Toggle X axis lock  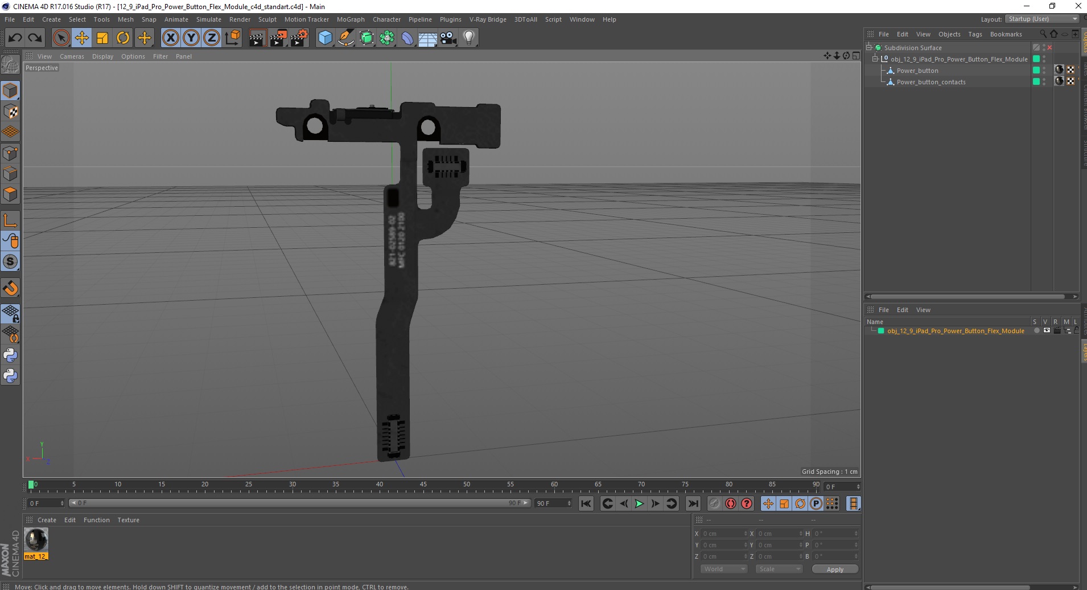[x=170, y=38]
